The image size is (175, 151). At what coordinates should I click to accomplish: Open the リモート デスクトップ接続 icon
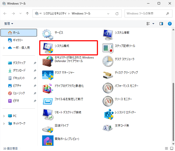48,115
